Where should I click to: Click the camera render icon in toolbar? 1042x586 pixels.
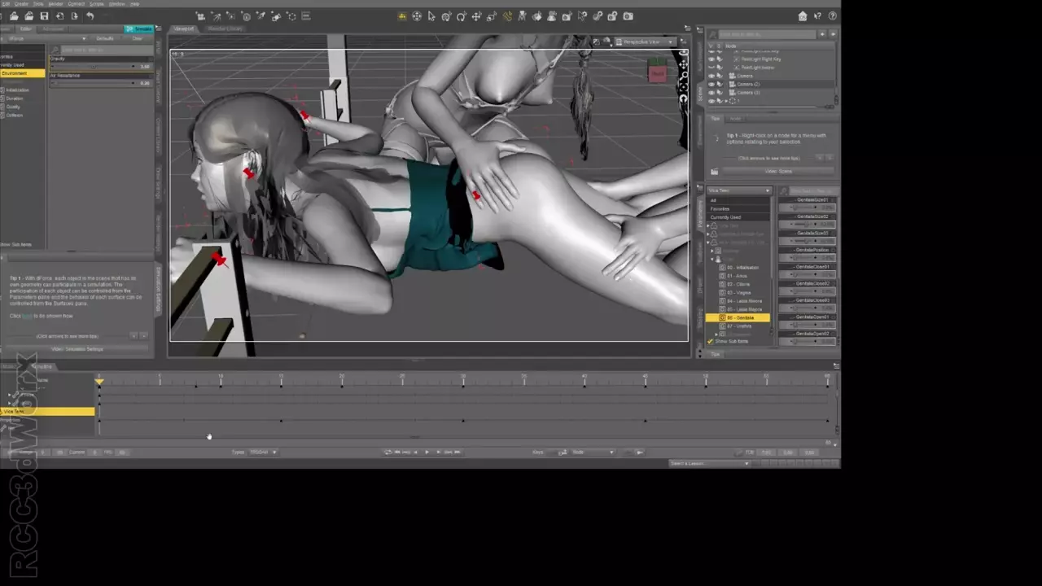tap(628, 16)
